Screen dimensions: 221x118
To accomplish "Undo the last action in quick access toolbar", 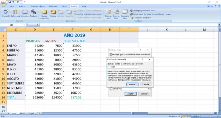I will [13, 2].
